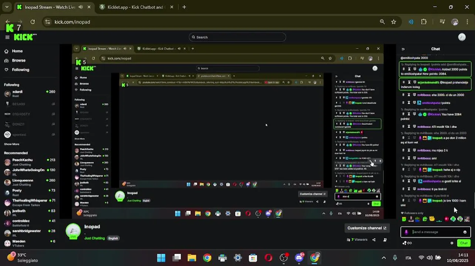
Task: View site information icon in address bar
Action: click(47, 22)
